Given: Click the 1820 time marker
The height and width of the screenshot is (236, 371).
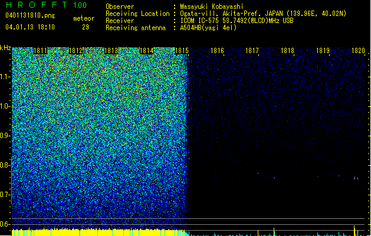Looking at the screenshot, I should (358, 51).
